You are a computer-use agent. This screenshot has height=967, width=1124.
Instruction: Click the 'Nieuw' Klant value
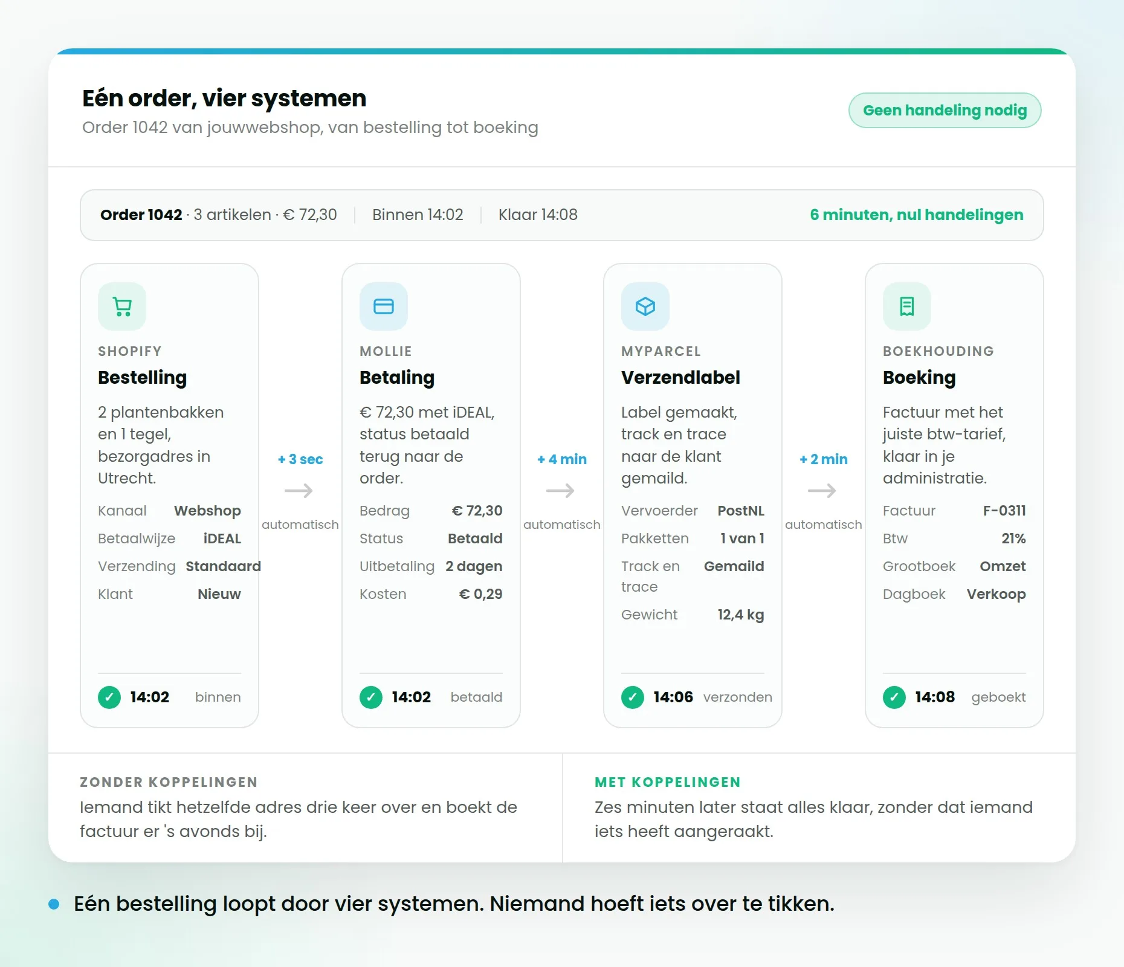click(219, 594)
